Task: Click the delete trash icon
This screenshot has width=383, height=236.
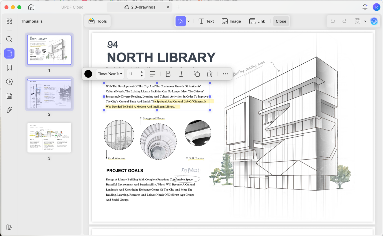Action: pyautogui.click(x=210, y=74)
